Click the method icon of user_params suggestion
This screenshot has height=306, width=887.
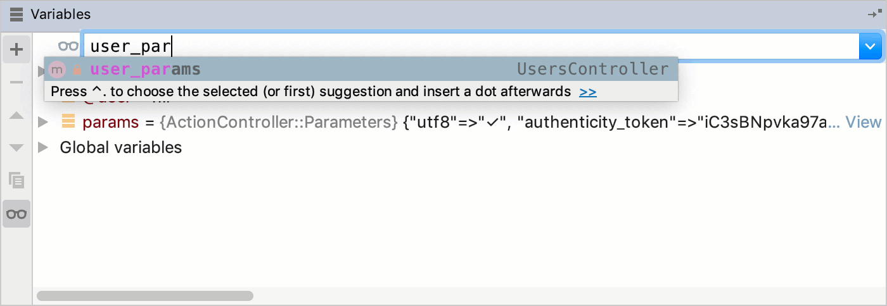point(57,69)
